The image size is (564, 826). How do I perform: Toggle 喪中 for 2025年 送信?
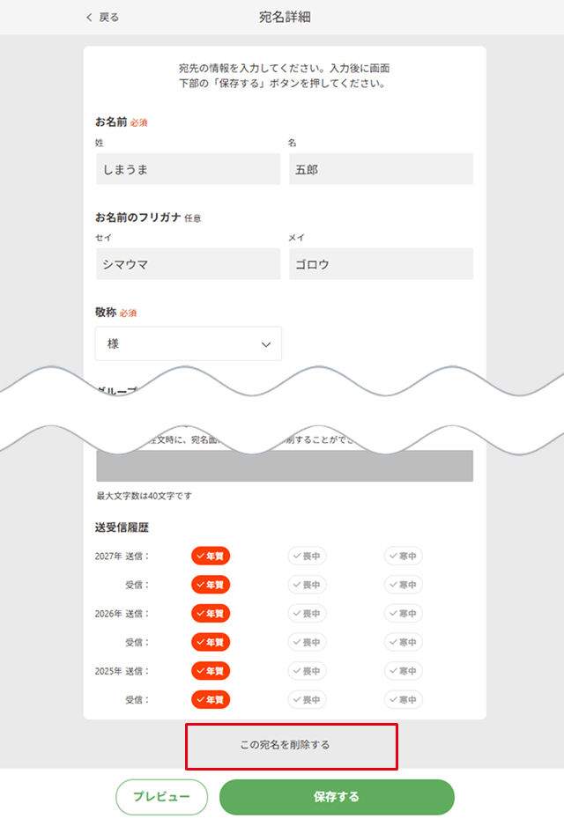point(307,671)
